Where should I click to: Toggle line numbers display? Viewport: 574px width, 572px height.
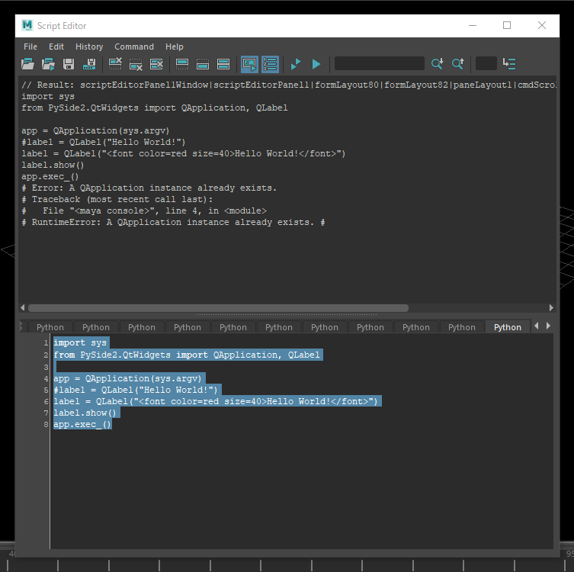[270, 64]
